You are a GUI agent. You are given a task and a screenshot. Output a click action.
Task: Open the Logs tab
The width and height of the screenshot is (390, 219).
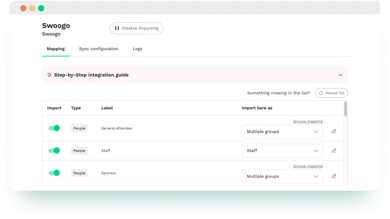click(138, 49)
